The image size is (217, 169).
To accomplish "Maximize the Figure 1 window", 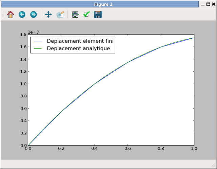I will pos(208,4).
